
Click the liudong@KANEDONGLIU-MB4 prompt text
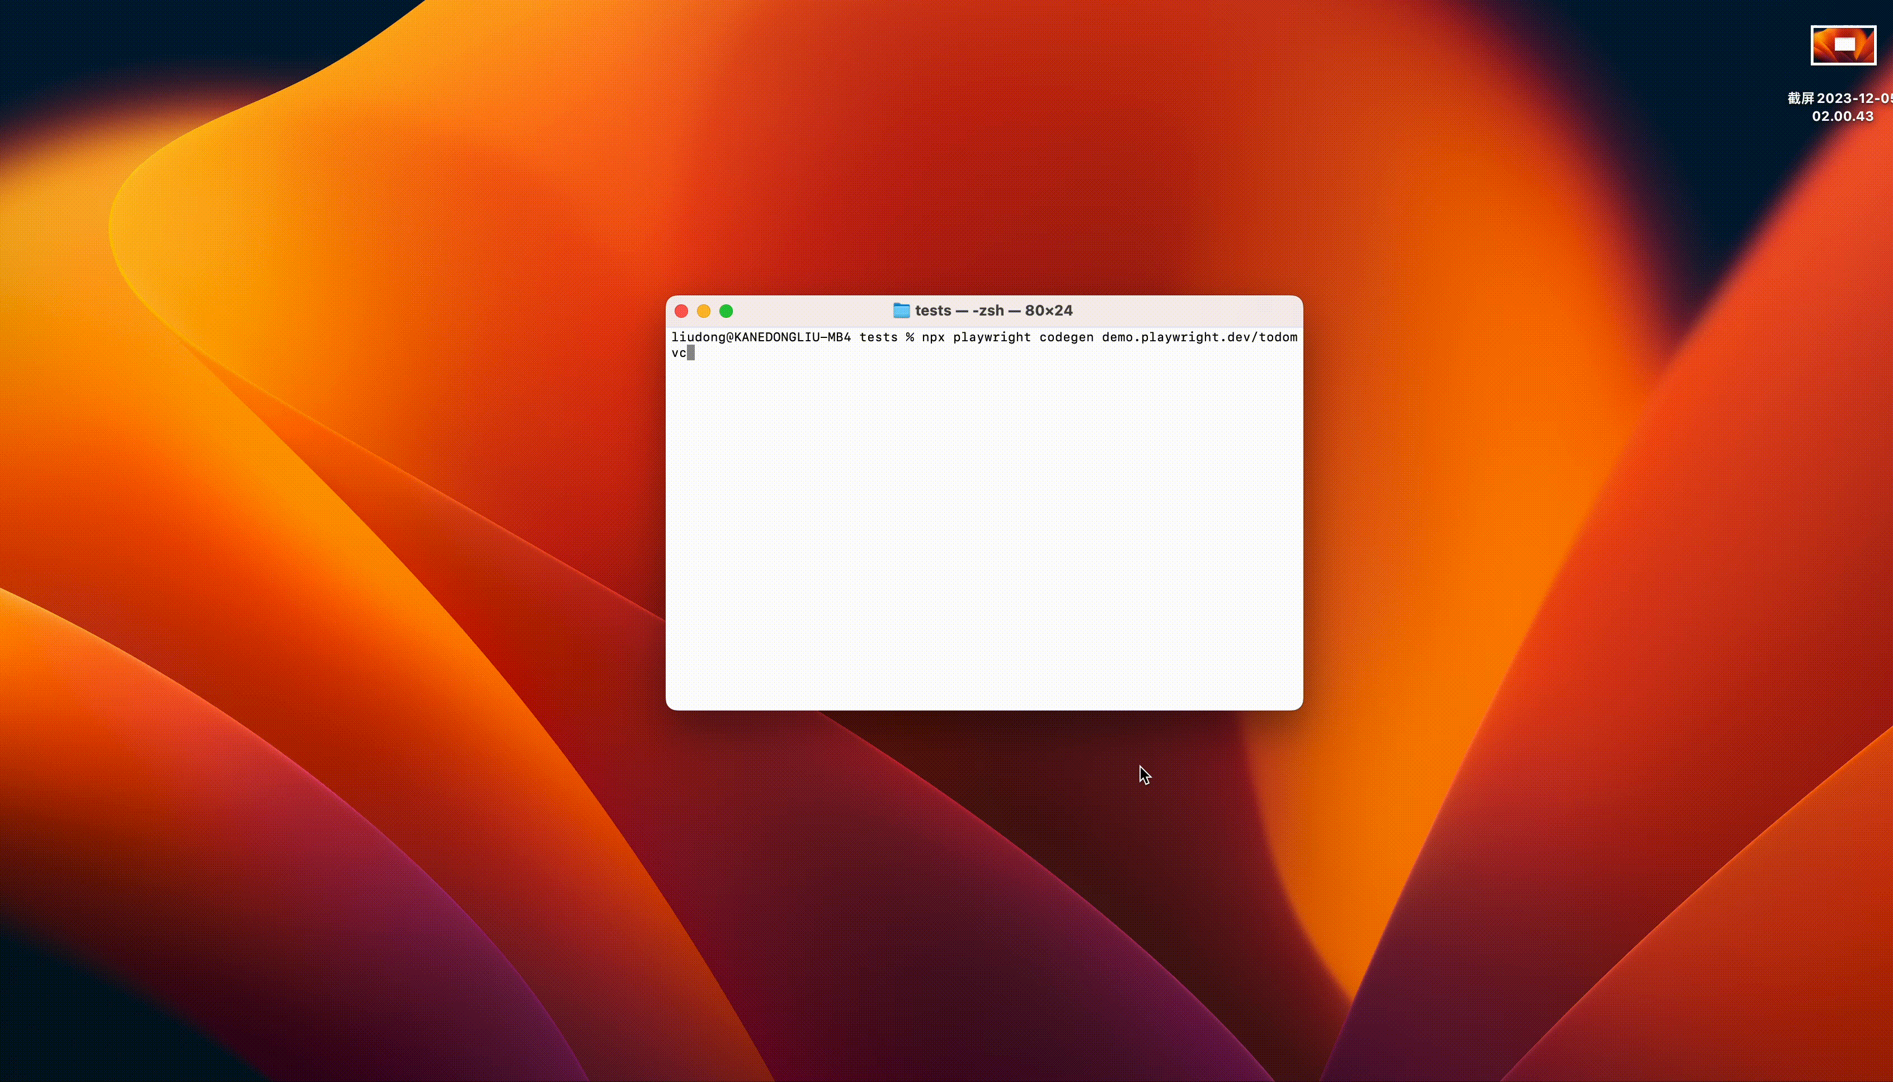pyautogui.click(x=760, y=337)
